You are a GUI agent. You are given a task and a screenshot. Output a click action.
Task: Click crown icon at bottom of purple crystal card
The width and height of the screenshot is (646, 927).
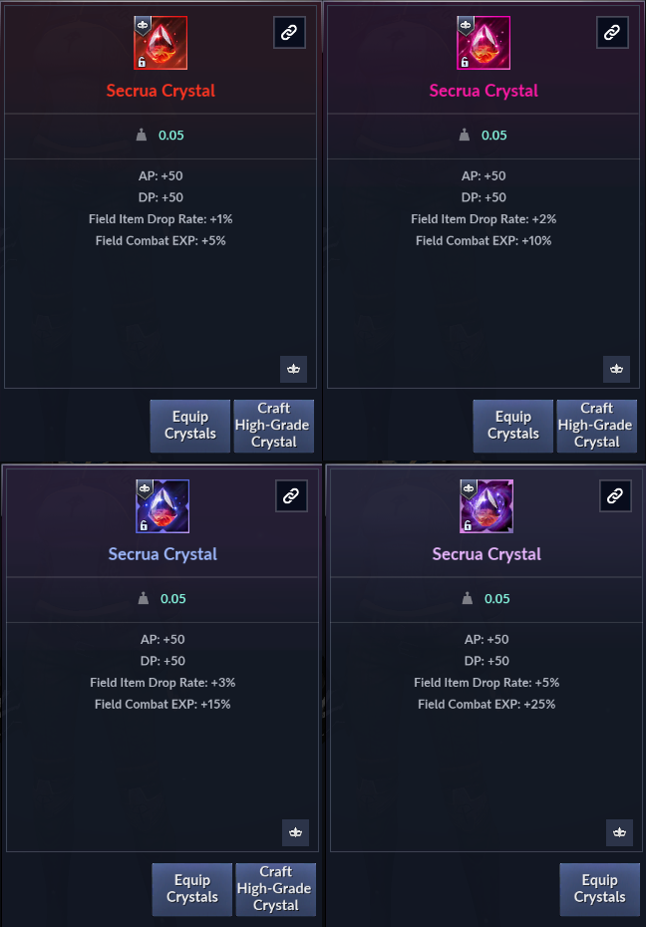point(619,832)
